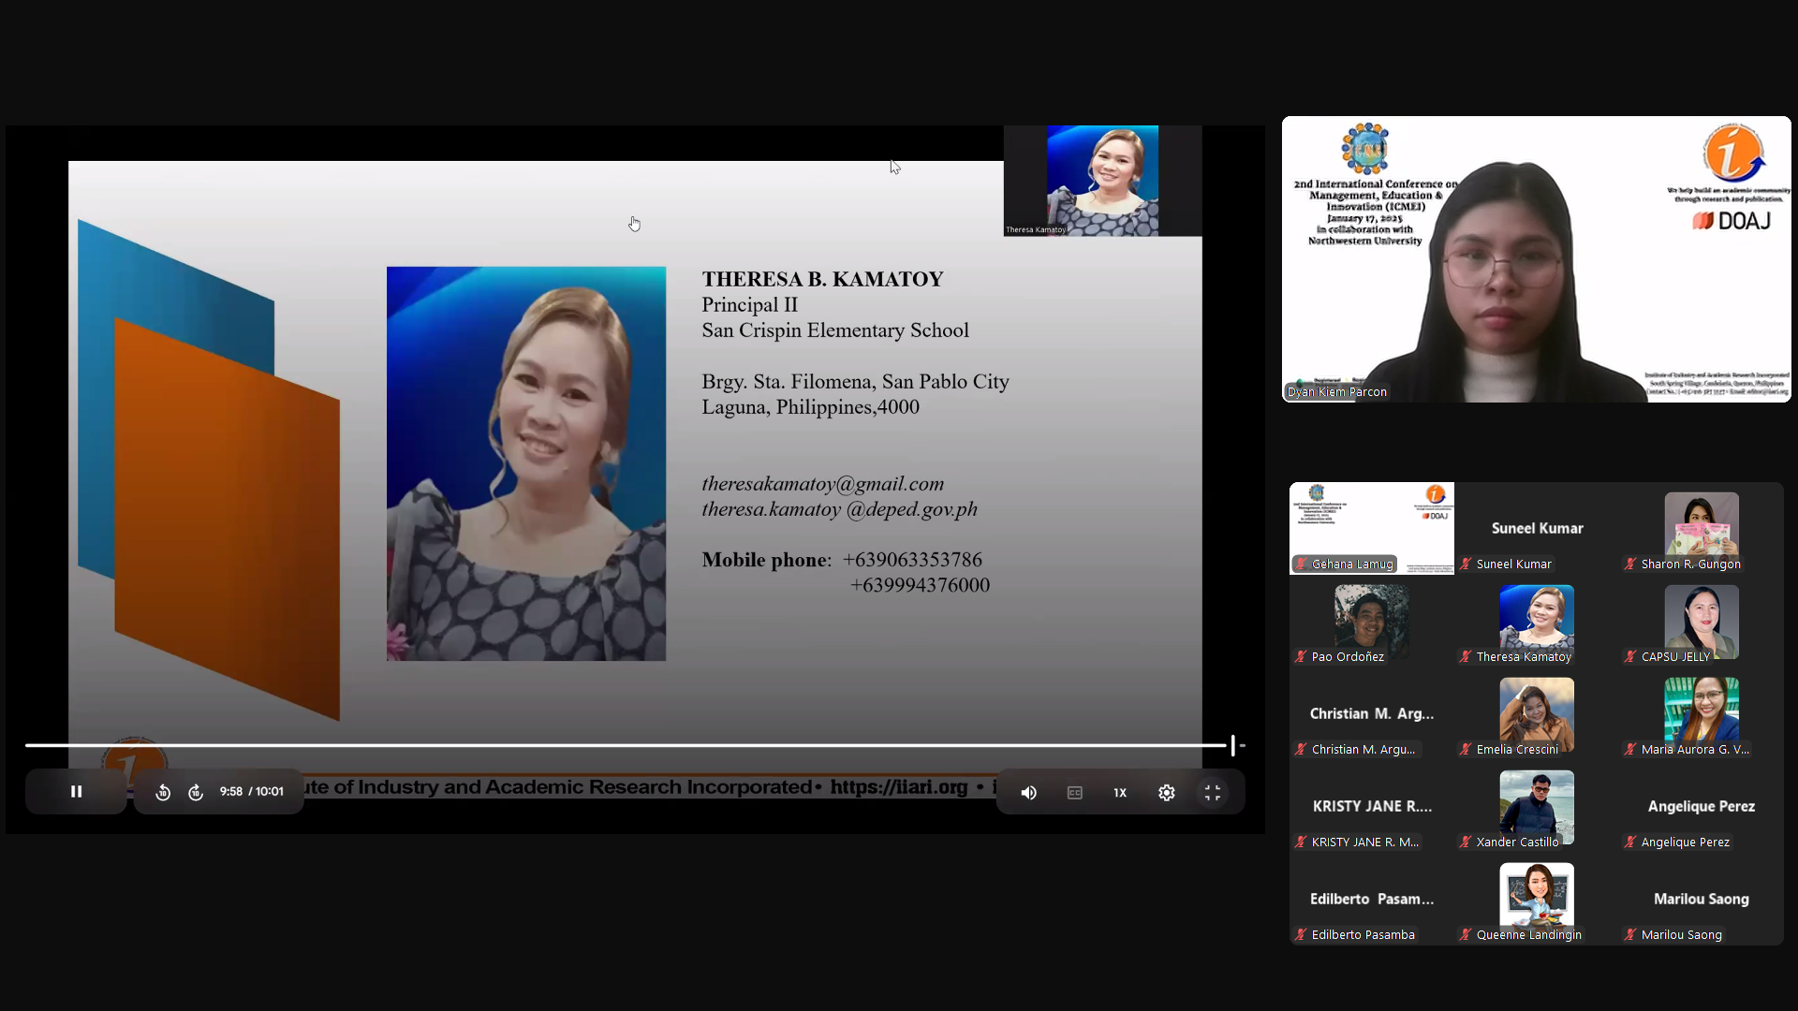Rewind the video 10 seconds
Image resolution: width=1798 pixels, height=1011 pixels.
click(163, 793)
